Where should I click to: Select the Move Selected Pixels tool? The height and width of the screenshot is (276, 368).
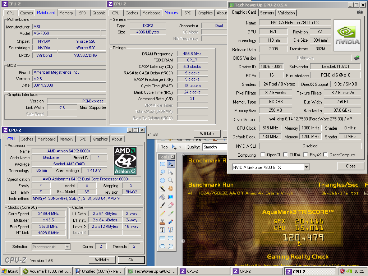[171, 164]
